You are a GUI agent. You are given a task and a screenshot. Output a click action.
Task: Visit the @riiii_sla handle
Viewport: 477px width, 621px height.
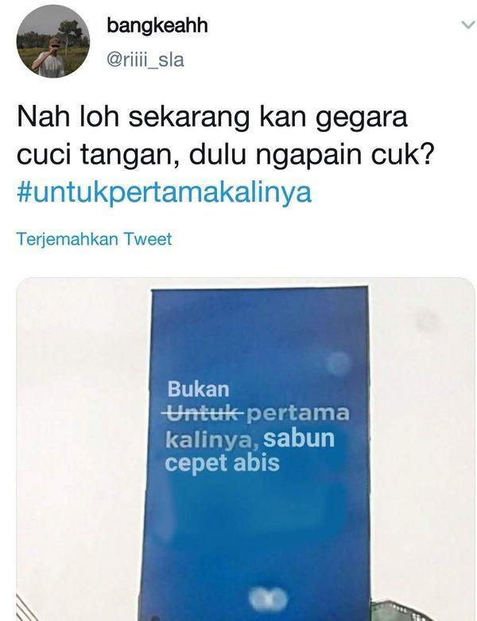point(145,60)
